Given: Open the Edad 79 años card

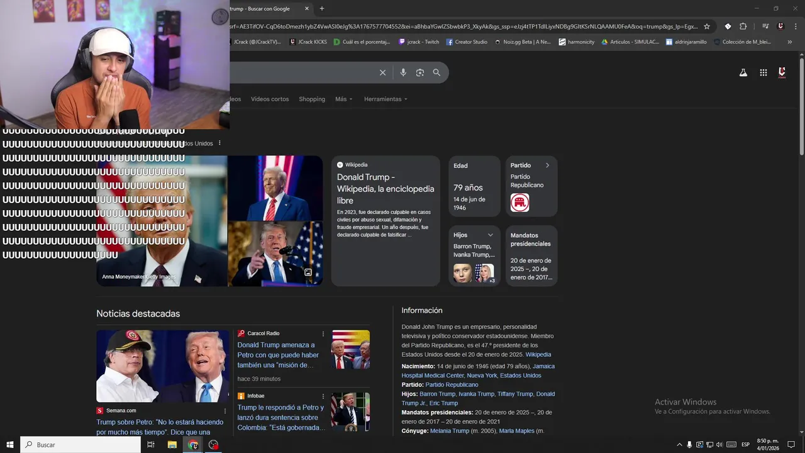Looking at the screenshot, I should [474, 187].
